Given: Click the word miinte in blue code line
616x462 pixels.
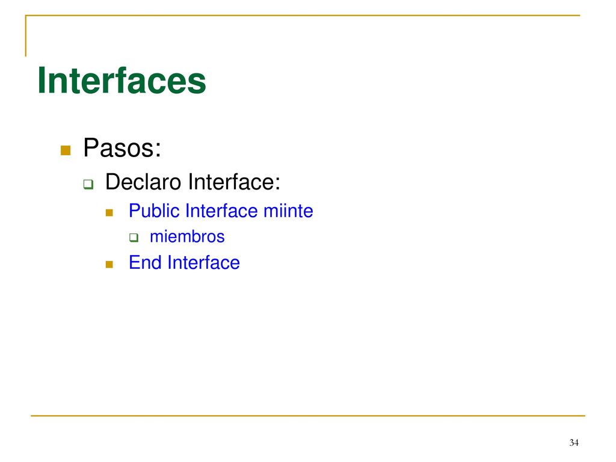Looking at the screenshot, I should (x=288, y=211).
